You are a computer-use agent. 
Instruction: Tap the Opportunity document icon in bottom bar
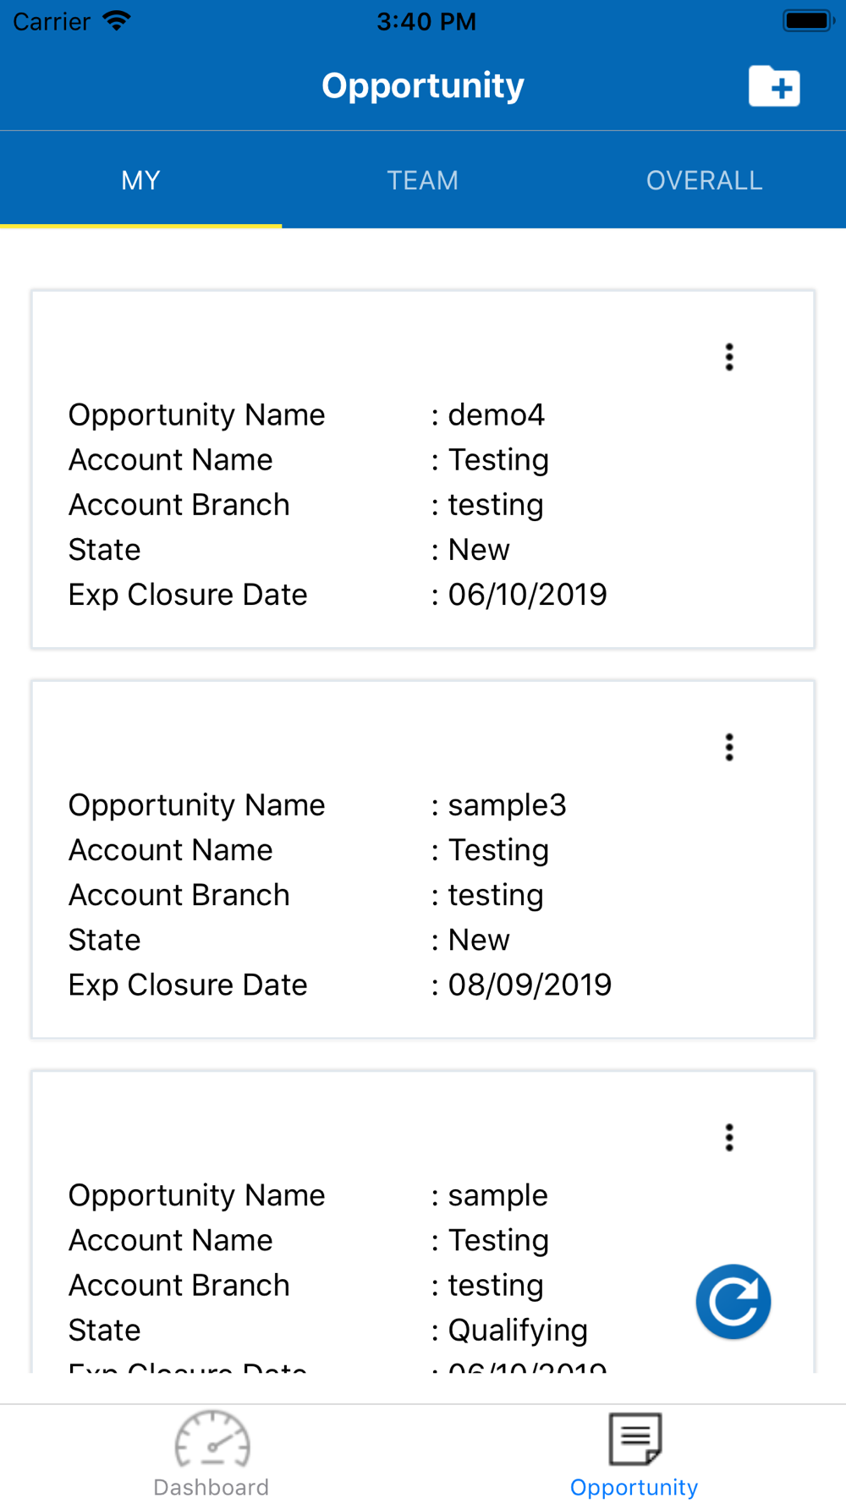pos(634,1438)
